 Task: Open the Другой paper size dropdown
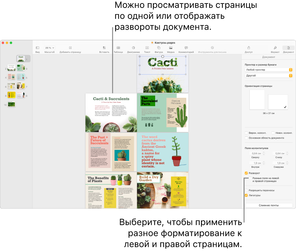[269, 75]
